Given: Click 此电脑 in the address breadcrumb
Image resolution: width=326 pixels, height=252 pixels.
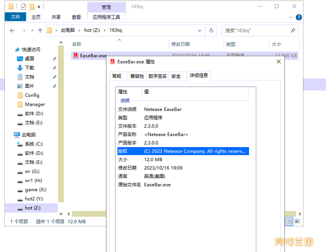Looking at the screenshot, I should pyautogui.click(x=68, y=30).
